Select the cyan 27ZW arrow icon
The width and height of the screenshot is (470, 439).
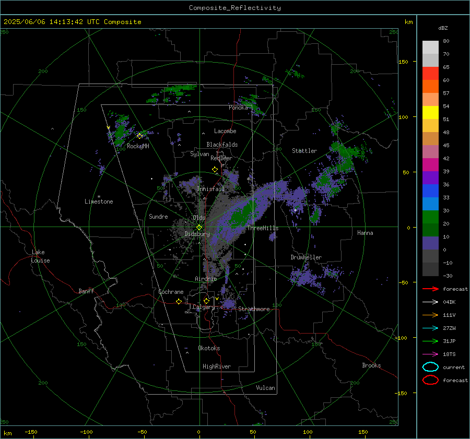[x=430, y=328]
